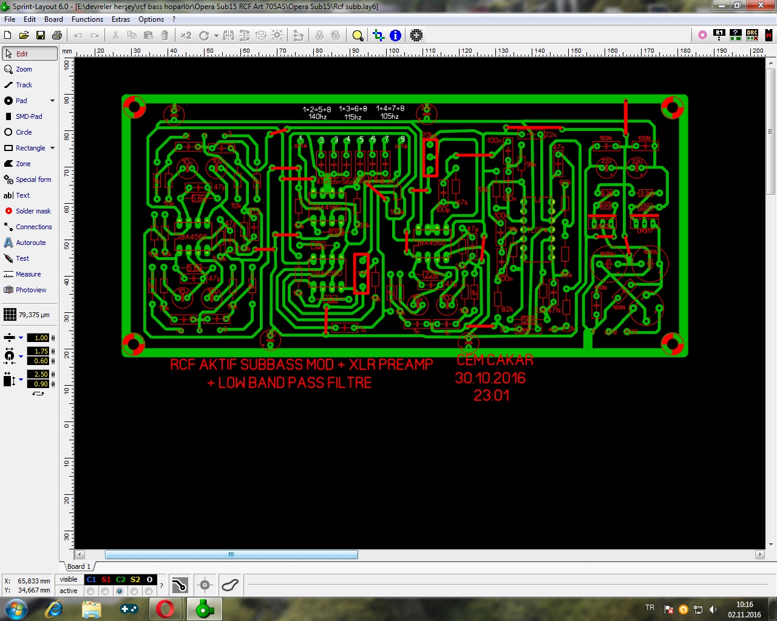Set C2 layer as active
777x621 pixels.
coord(120,591)
